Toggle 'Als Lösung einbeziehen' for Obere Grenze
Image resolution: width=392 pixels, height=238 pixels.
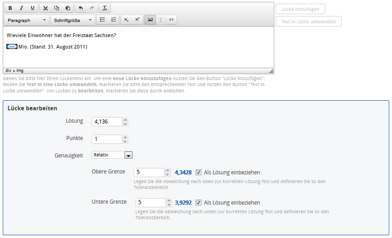[198, 173]
